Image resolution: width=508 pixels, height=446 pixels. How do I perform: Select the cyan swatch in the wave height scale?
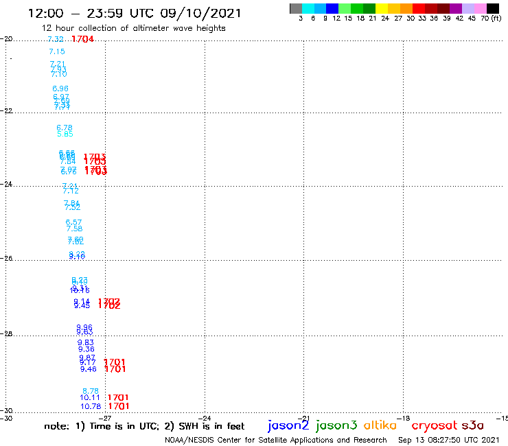tap(308, 9)
